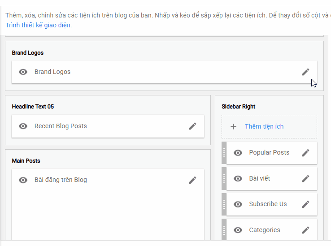
Task: Toggle the eye icon for Popular Posts
Action: click(x=238, y=153)
